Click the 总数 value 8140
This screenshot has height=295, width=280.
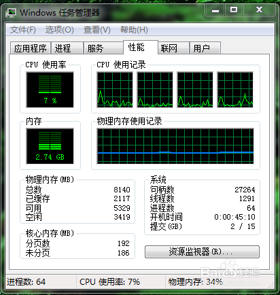(122, 190)
